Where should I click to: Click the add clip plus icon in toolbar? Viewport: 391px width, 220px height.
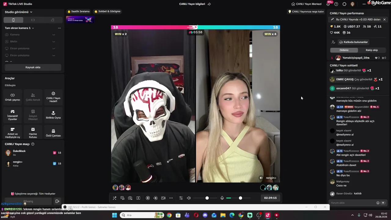[x=138, y=198]
